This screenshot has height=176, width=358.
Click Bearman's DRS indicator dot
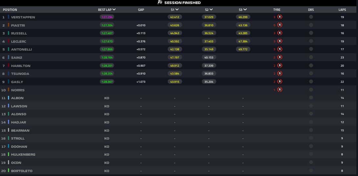pos(311,130)
